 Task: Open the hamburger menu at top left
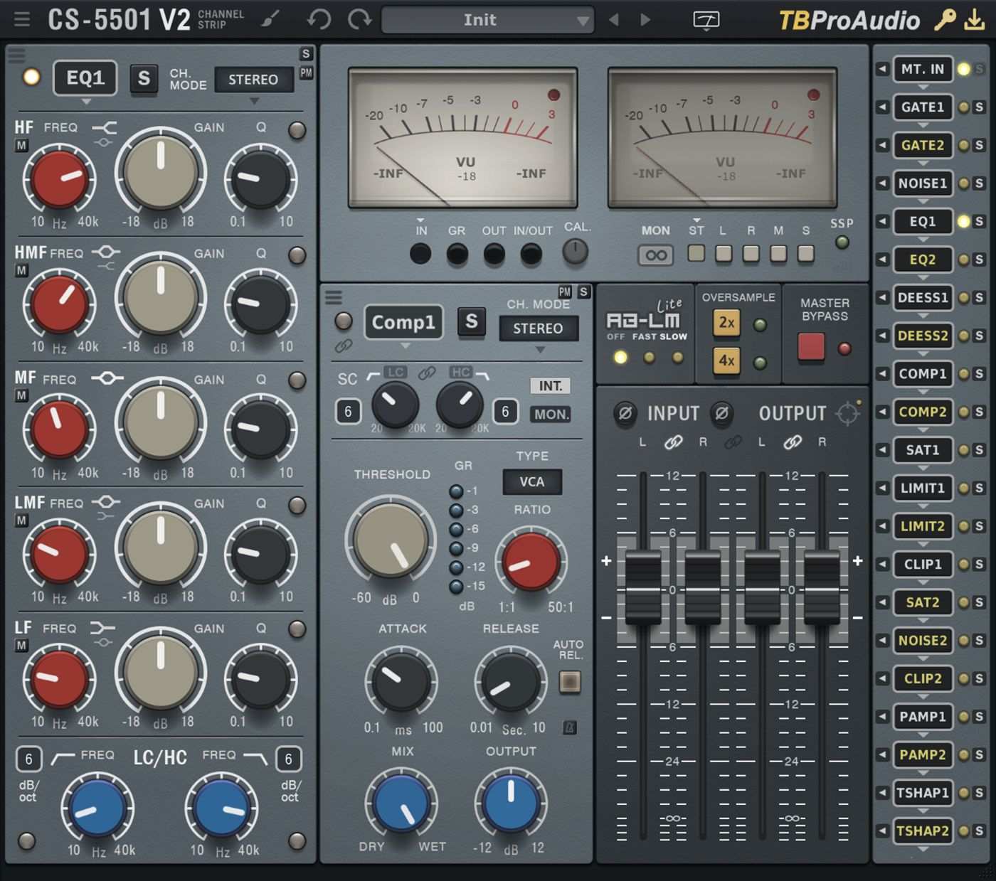[22, 19]
